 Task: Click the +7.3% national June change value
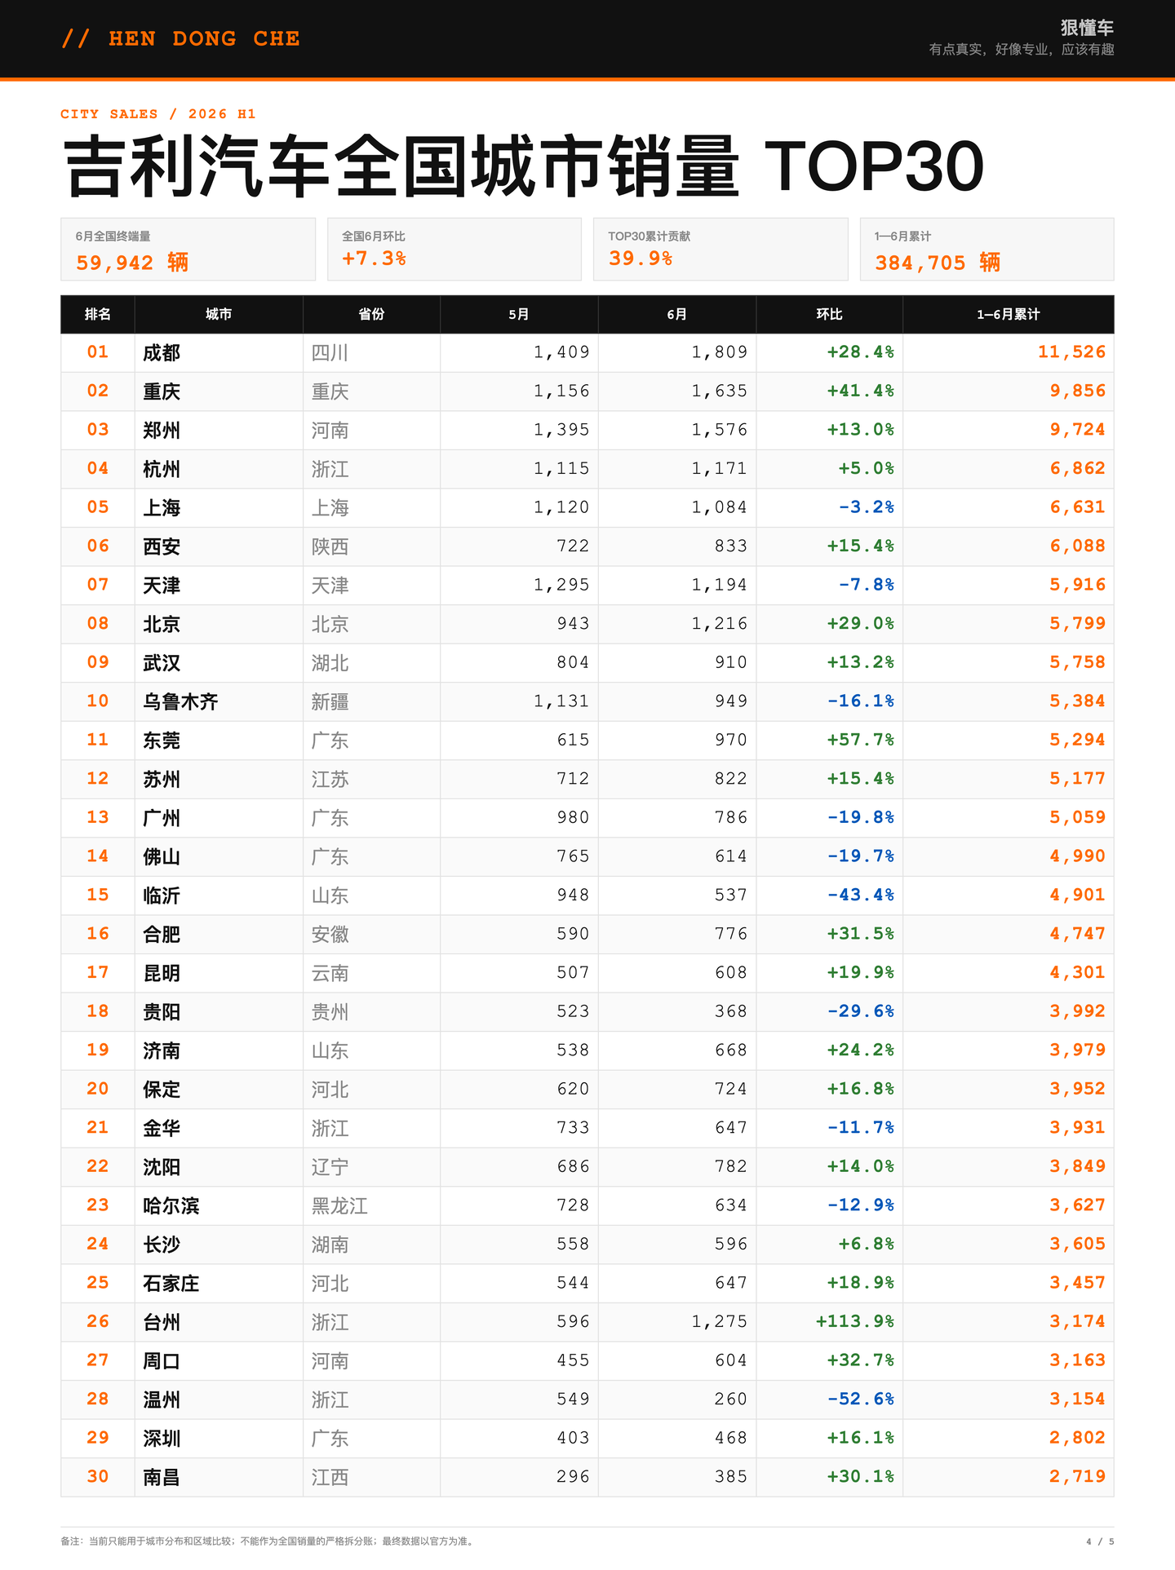coord(374,259)
